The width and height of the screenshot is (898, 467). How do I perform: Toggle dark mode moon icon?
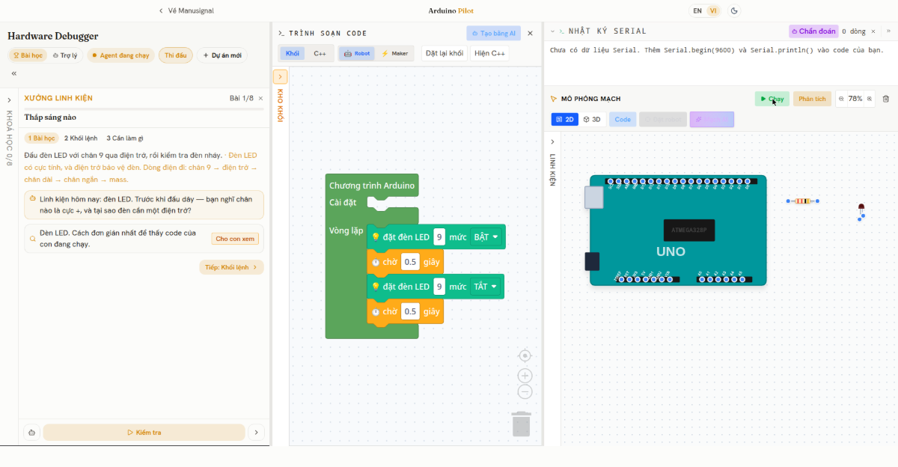734,10
